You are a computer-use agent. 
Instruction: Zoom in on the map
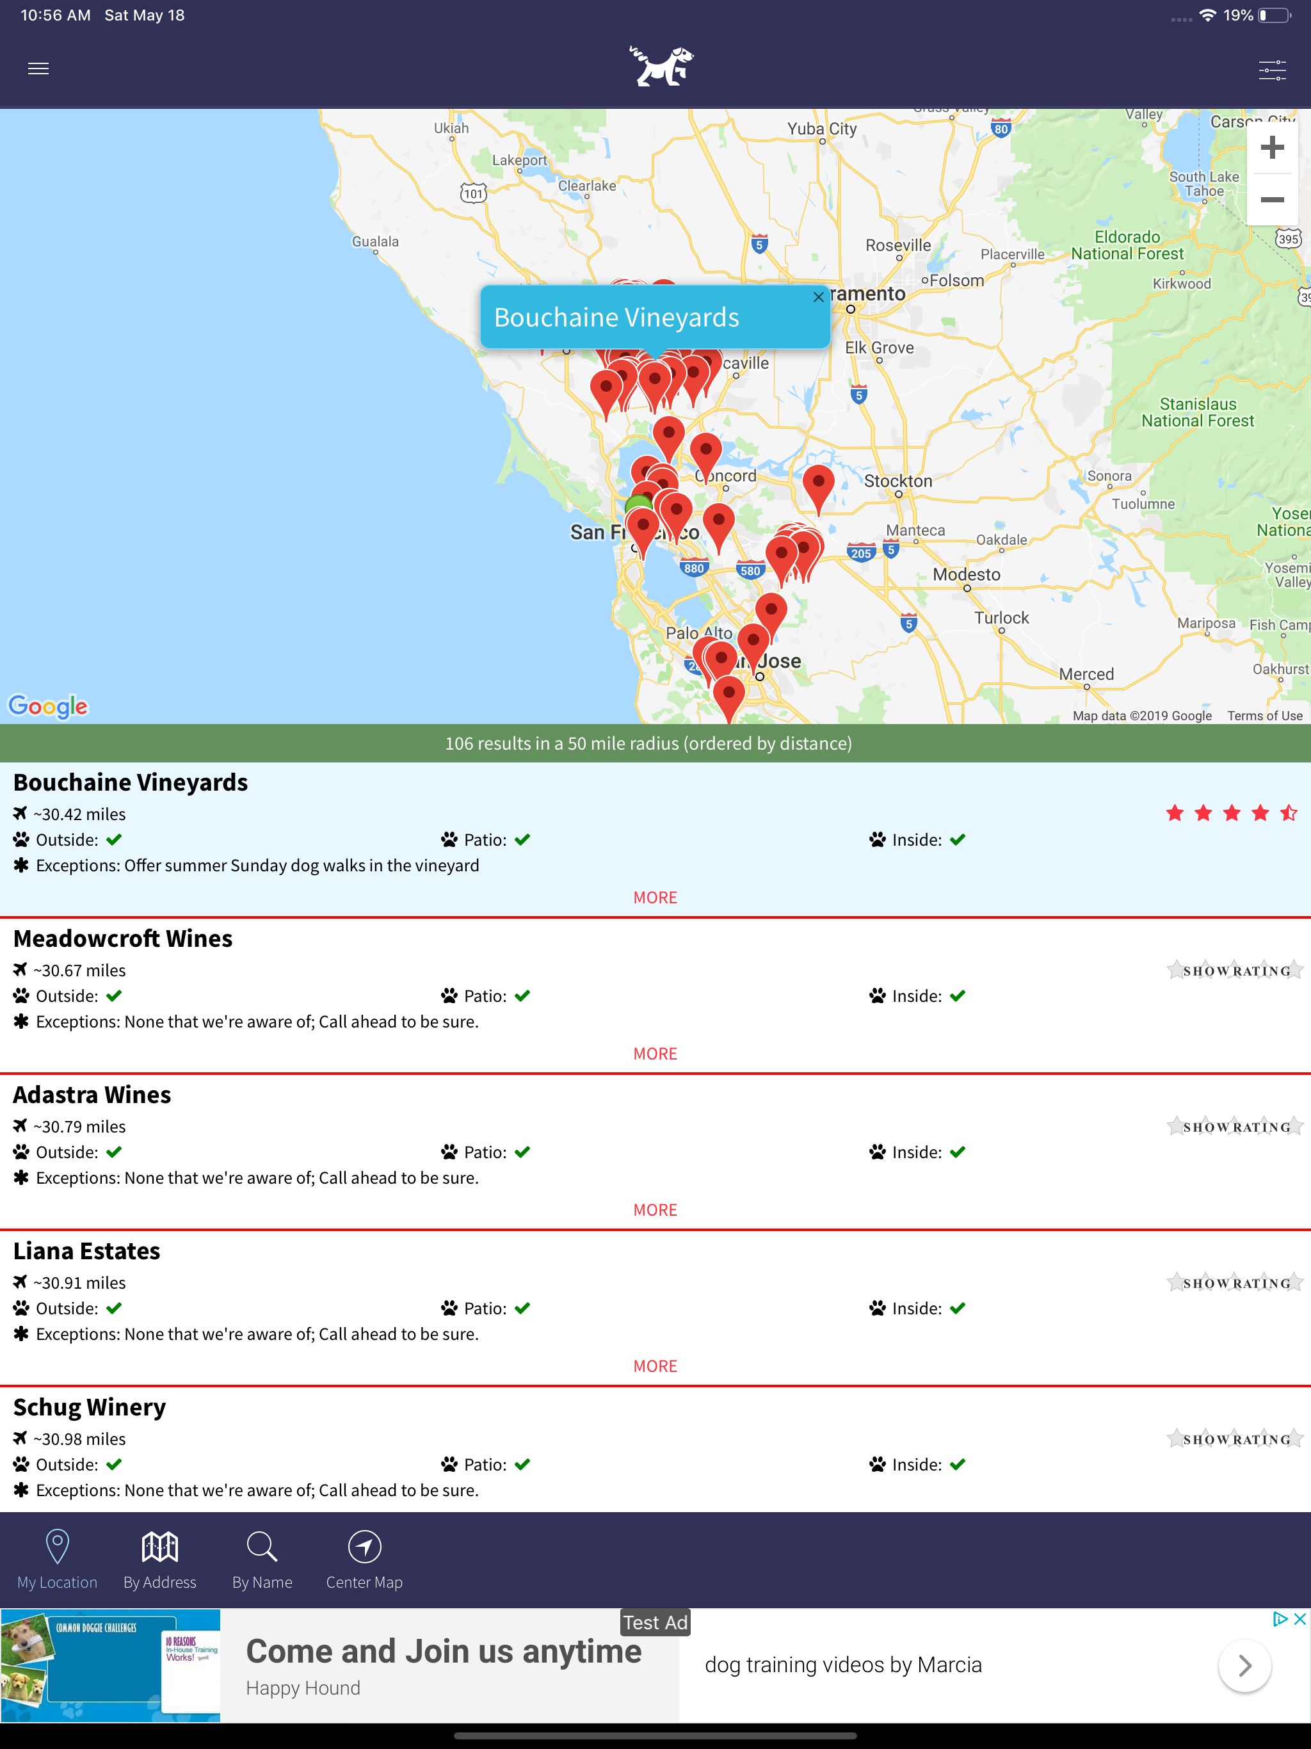click(x=1271, y=147)
